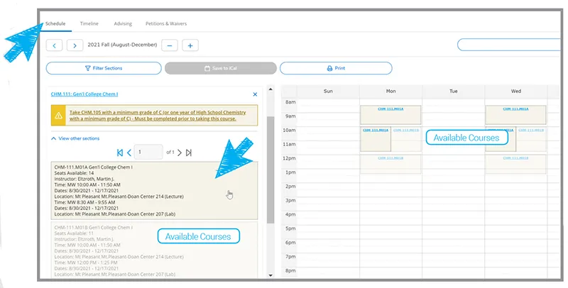Image resolution: width=568 pixels, height=288 pixels.
Task: Click the Filter Sections button
Action: [102, 68]
